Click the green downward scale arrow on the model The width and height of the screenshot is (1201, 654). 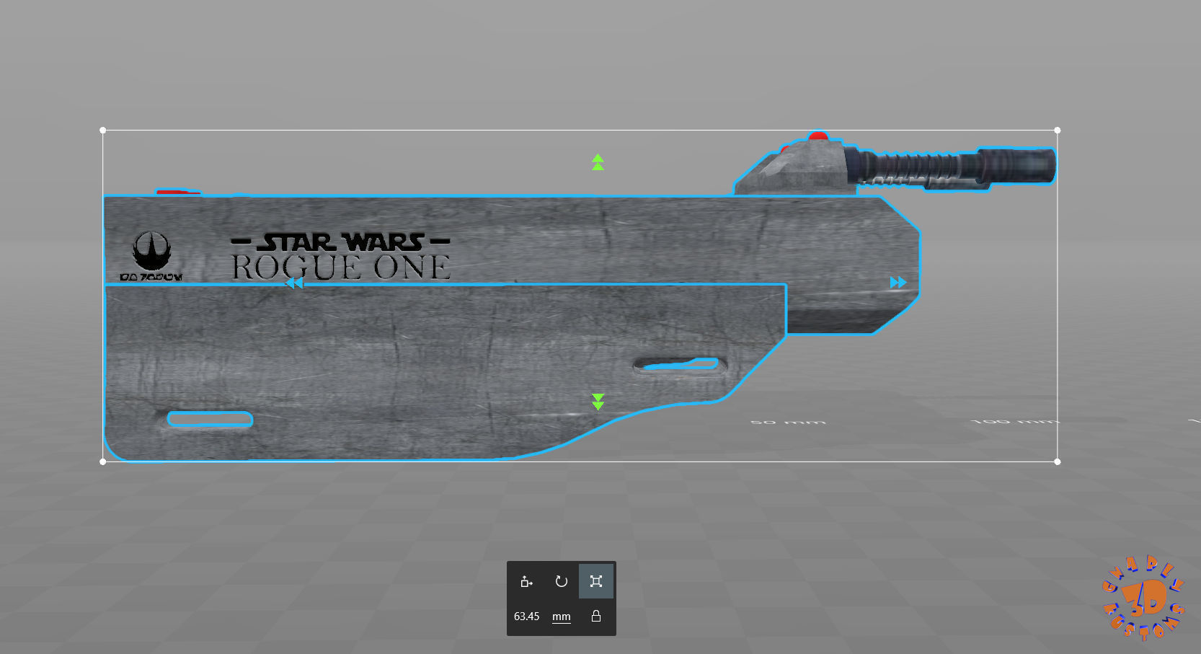tap(598, 402)
